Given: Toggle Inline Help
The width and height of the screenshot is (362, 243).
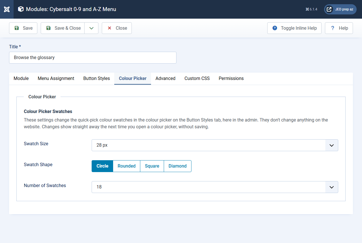Looking at the screenshot, I should 294,28.
